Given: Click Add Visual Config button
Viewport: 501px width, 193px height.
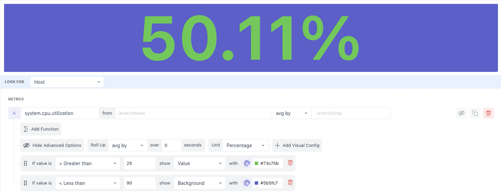Looking at the screenshot, I should point(297,146).
